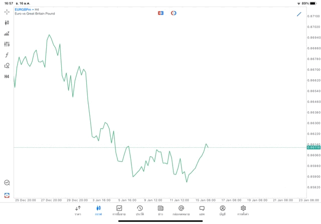Go to the ประวัติ (History) tab
Viewport: 321px width, 224px height.
coord(139,210)
